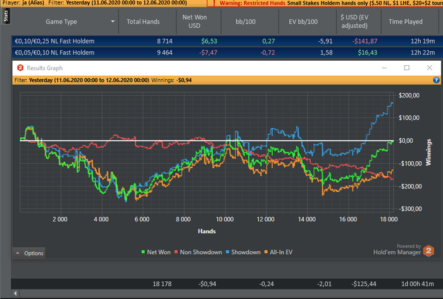Sort by the EV bb/100 column header
The width and height of the screenshot is (443, 299).
pos(303,21)
